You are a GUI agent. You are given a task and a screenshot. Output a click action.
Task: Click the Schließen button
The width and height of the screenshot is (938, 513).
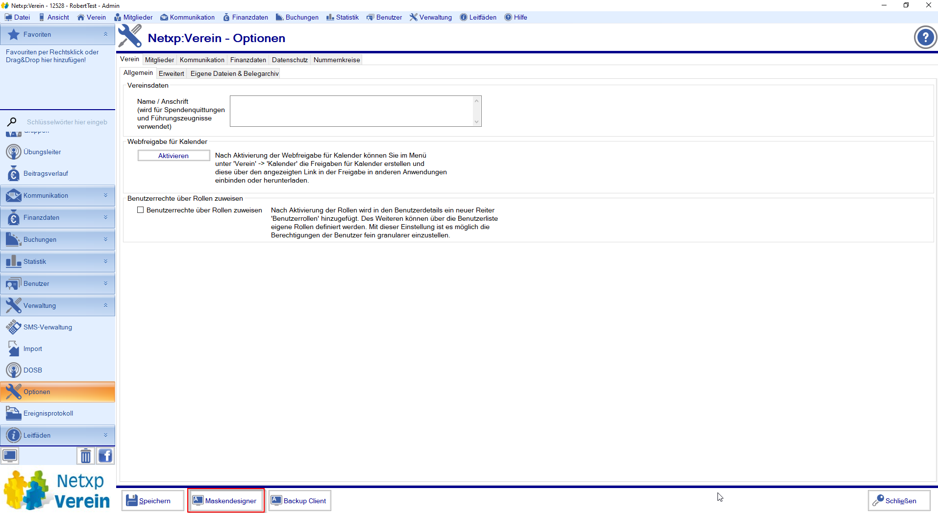tap(899, 500)
